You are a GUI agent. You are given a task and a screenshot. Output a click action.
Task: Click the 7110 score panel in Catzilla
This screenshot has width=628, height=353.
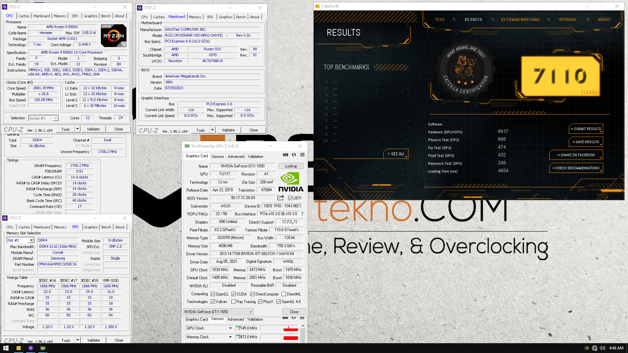(x=560, y=76)
